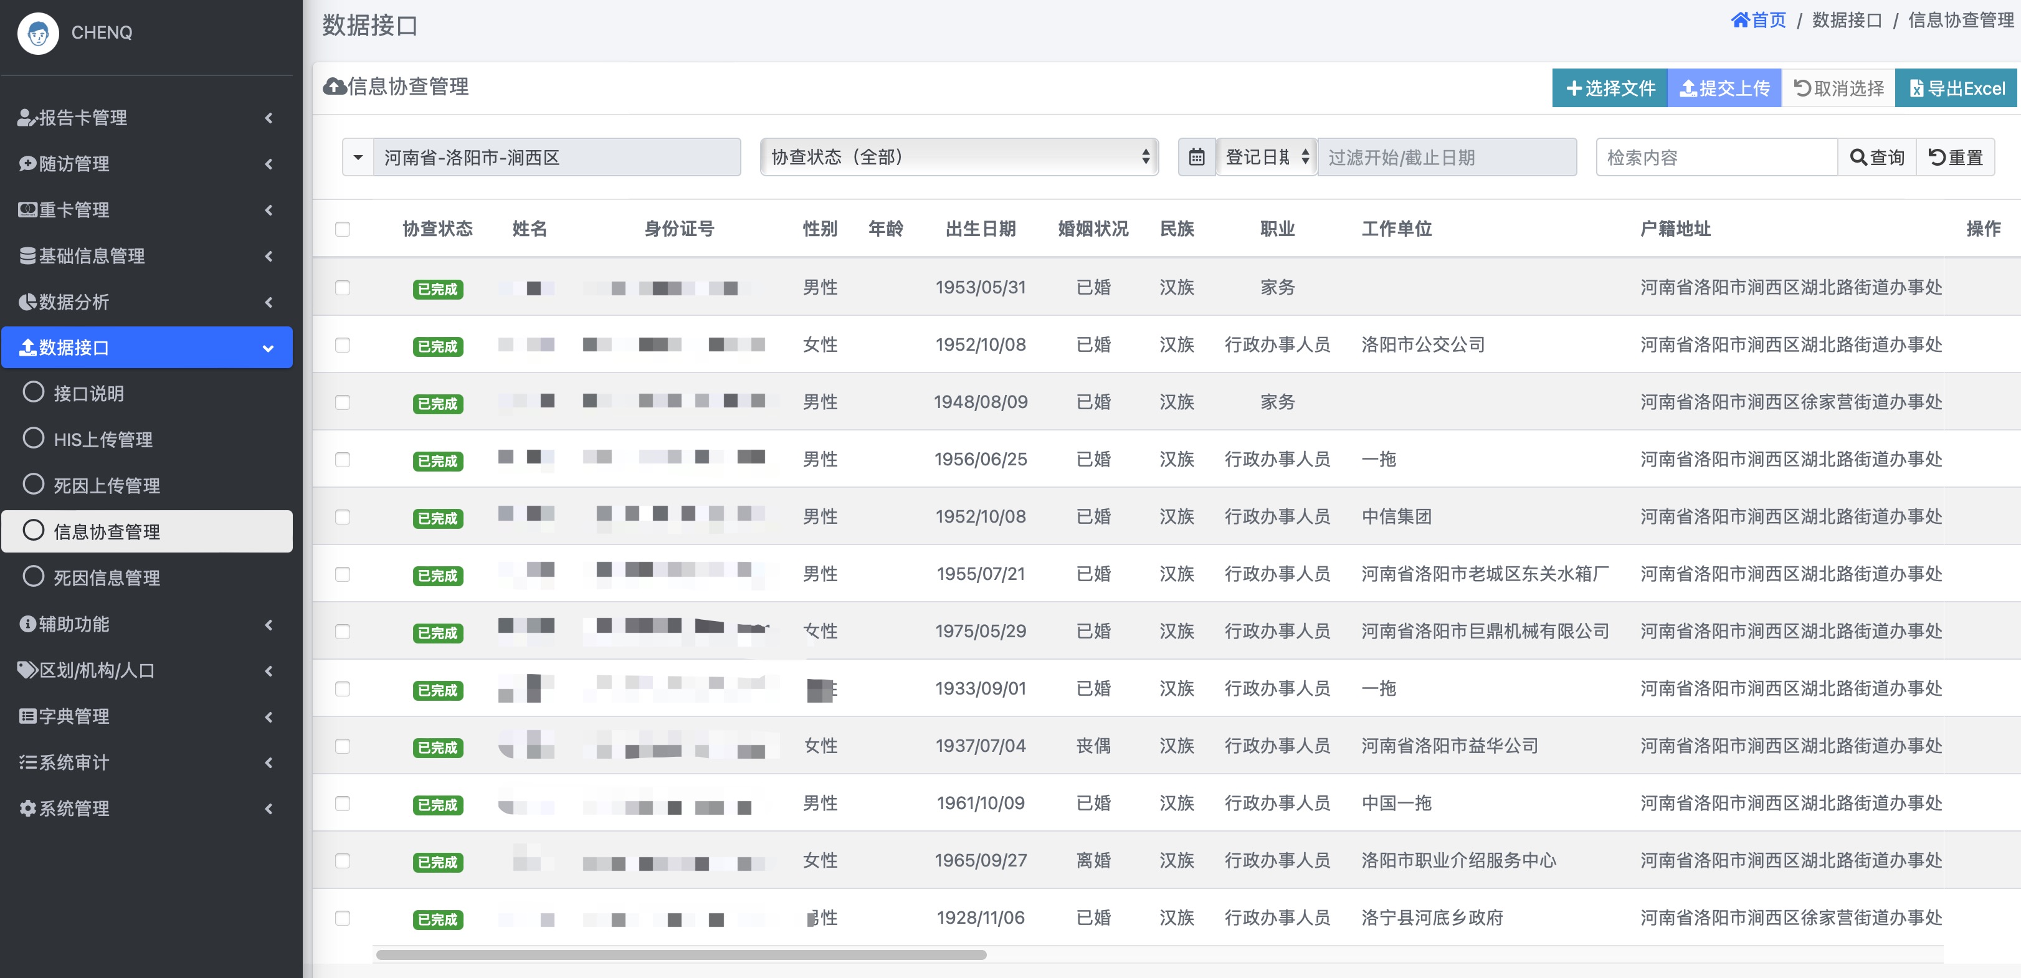Click the 提交上传 button
2021x978 pixels.
click(x=1724, y=88)
